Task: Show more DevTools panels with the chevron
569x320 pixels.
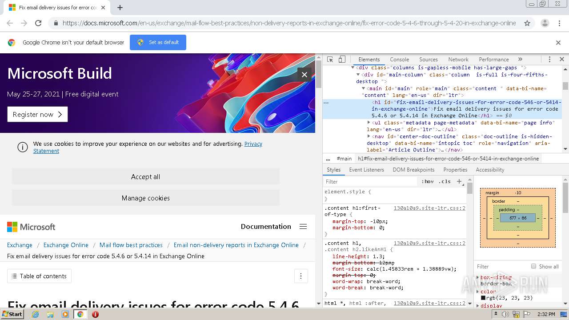Action: point(520,59)
